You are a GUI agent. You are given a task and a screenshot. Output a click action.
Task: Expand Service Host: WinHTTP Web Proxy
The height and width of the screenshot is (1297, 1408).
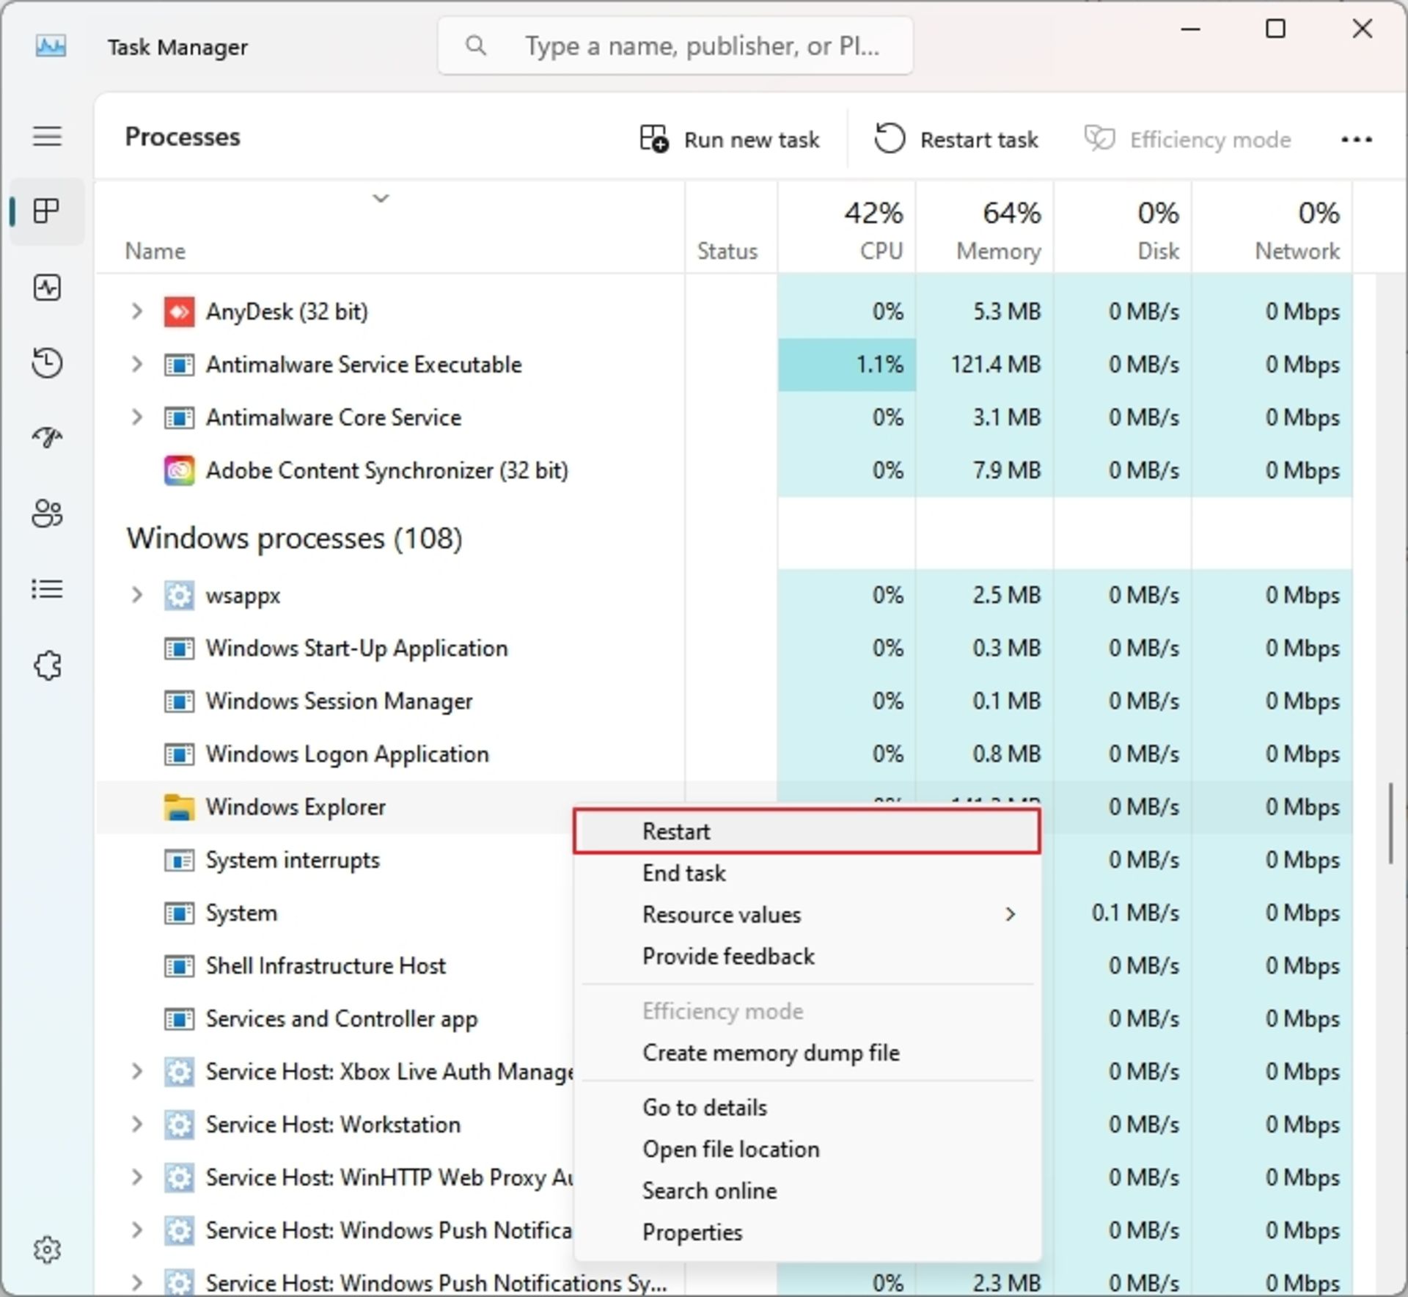pyautogui.click(x=136, y=1177)
